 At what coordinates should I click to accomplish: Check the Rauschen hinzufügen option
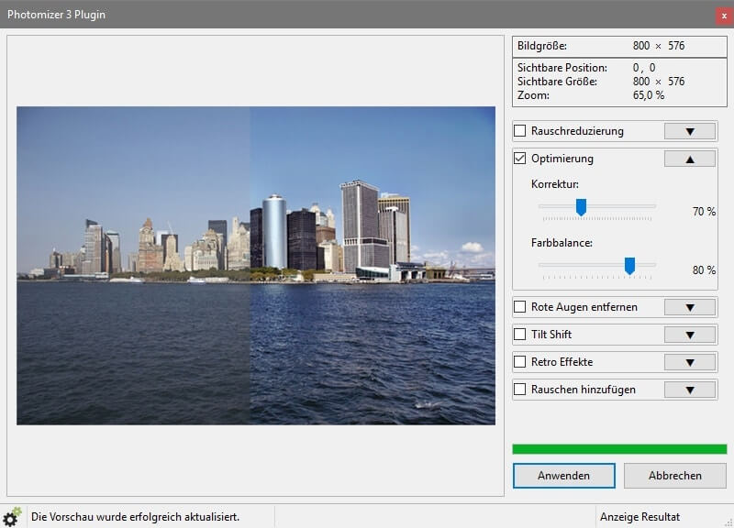point(520,390)
